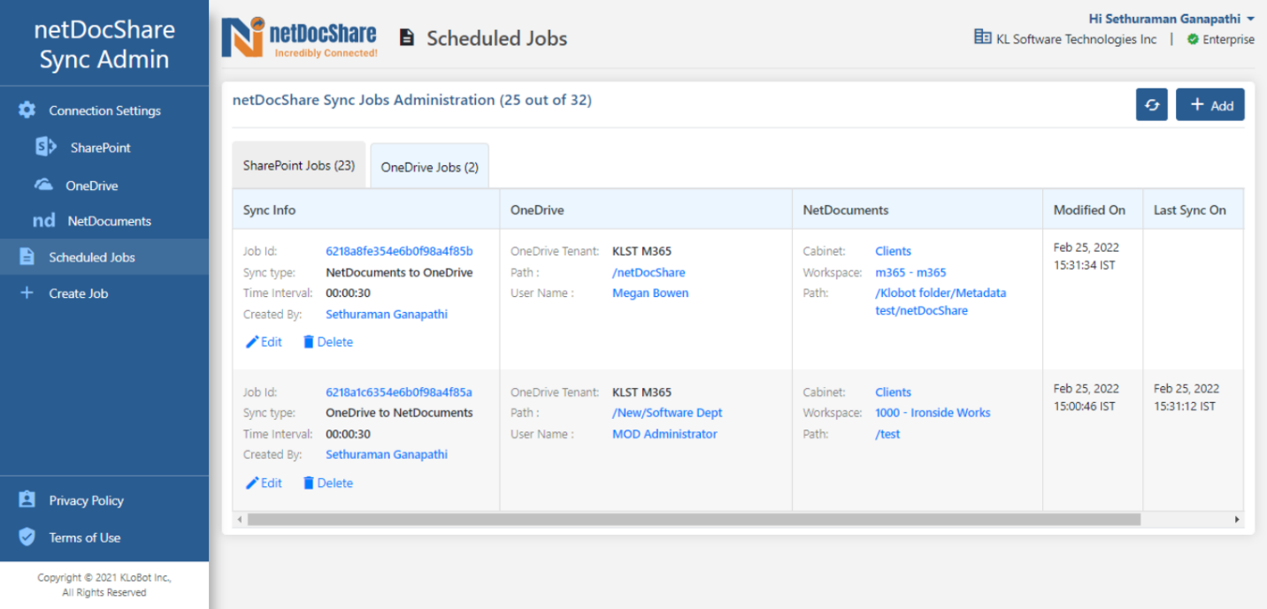This screenshot has width=1267, height=609.
Task: Go to SharePoint connection settings
Action: coord(100,148)
